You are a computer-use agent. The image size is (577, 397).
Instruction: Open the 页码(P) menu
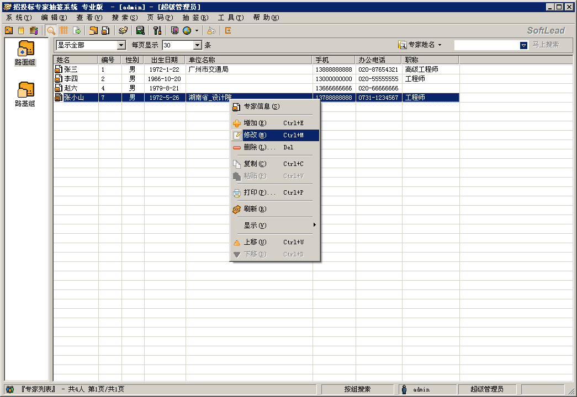pos(160,18)
